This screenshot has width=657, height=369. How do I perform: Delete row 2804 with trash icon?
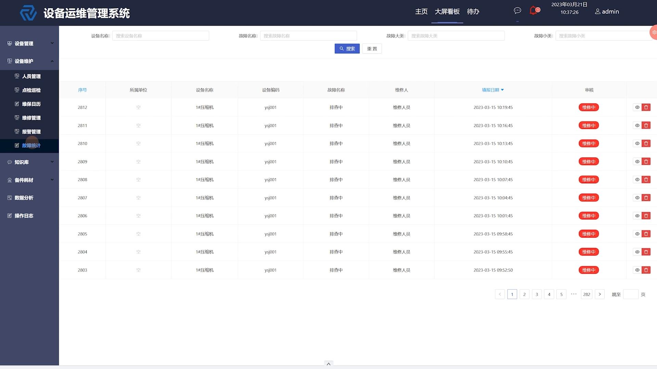[x=646, y=252]
